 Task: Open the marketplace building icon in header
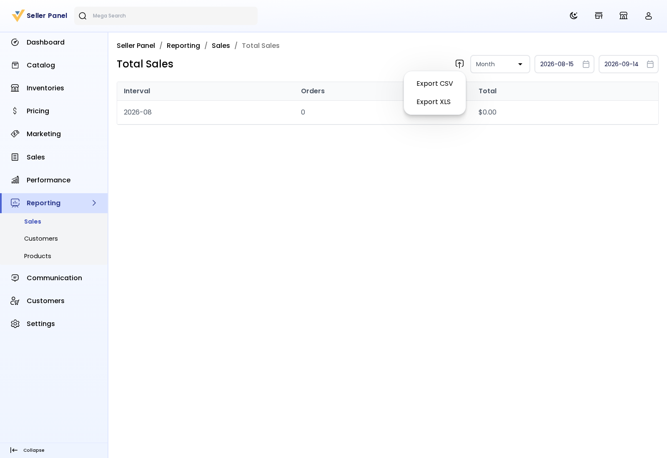[624, 16]
